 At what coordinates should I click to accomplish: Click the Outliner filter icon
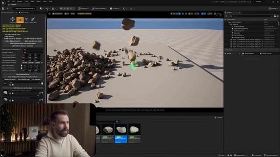click(x=226, y=16)
